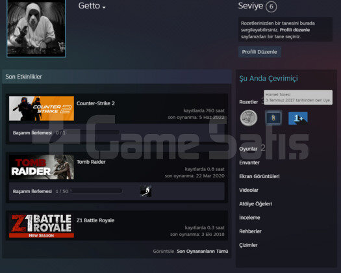Open the bold Profili düzenle text link
This screenshot has height=273, width=341.
[x=294, y=30]
